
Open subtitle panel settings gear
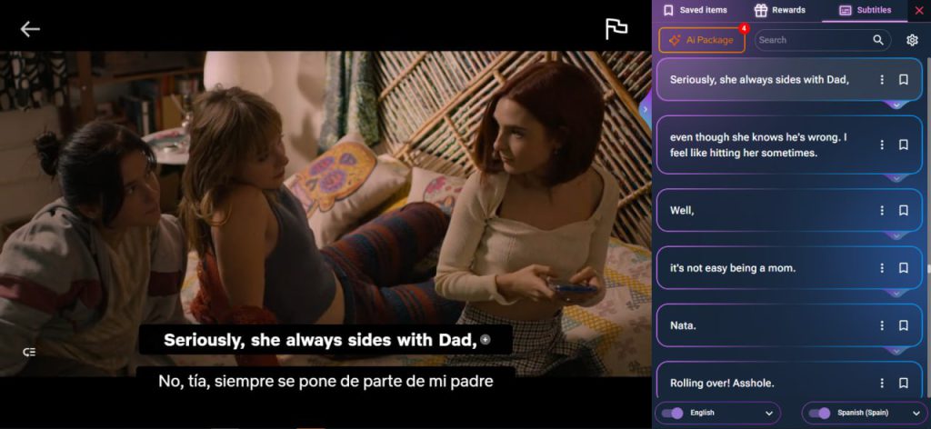(912, 40)
